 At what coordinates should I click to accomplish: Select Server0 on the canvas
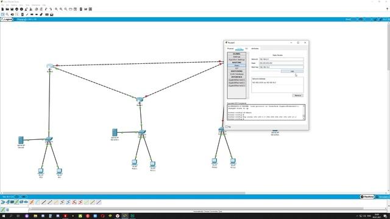click(21, 141)
